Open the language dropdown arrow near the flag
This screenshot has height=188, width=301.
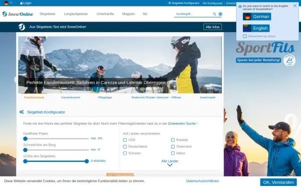[x=11, y=3]
